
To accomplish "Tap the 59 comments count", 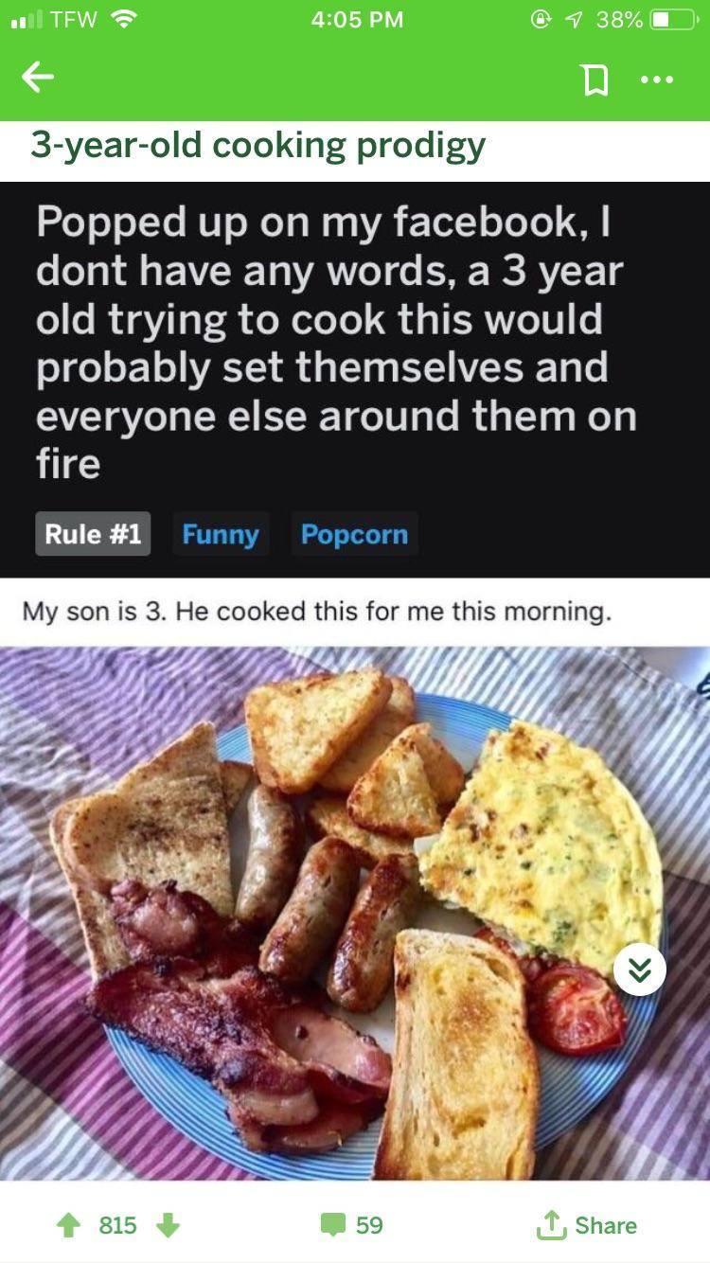I will click(369, 1225).
